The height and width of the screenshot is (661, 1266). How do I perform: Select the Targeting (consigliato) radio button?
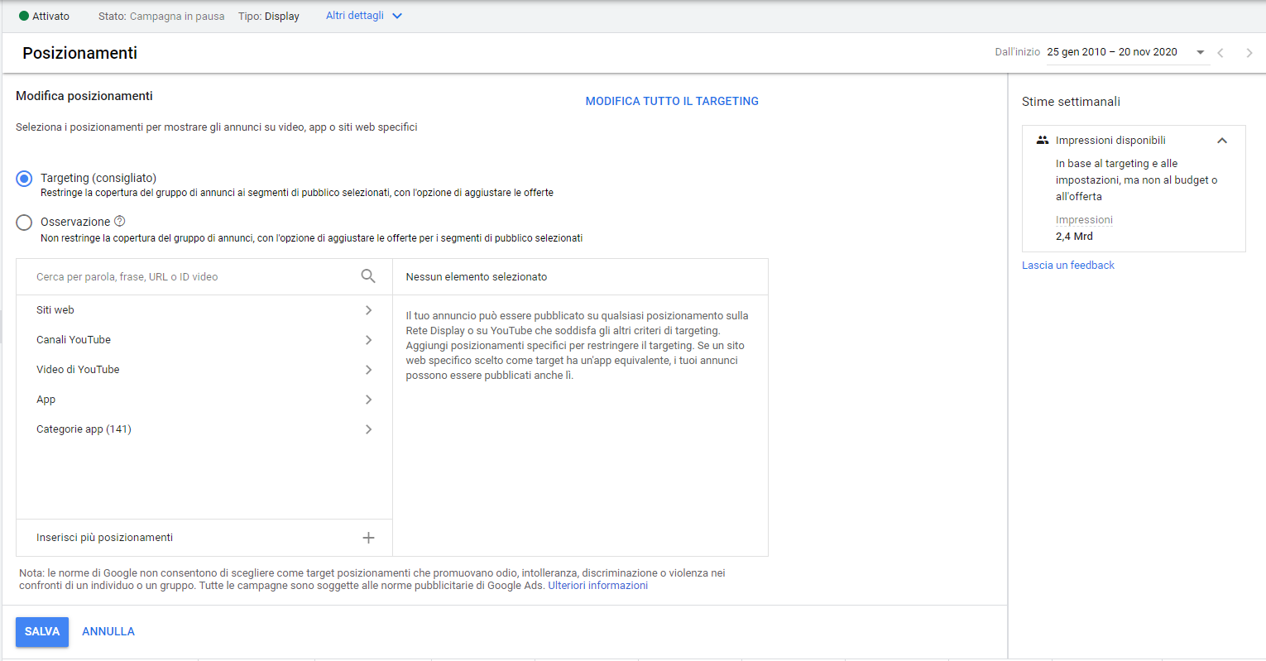click(x=24, y=179)
